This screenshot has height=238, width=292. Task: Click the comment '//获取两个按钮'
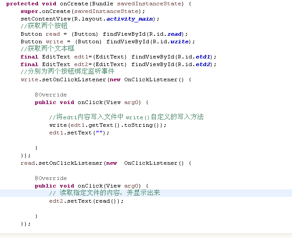click(44, 26)
